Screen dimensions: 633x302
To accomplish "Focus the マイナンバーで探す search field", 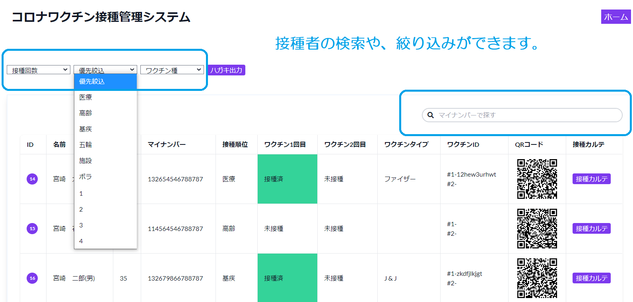I will 522,115.
